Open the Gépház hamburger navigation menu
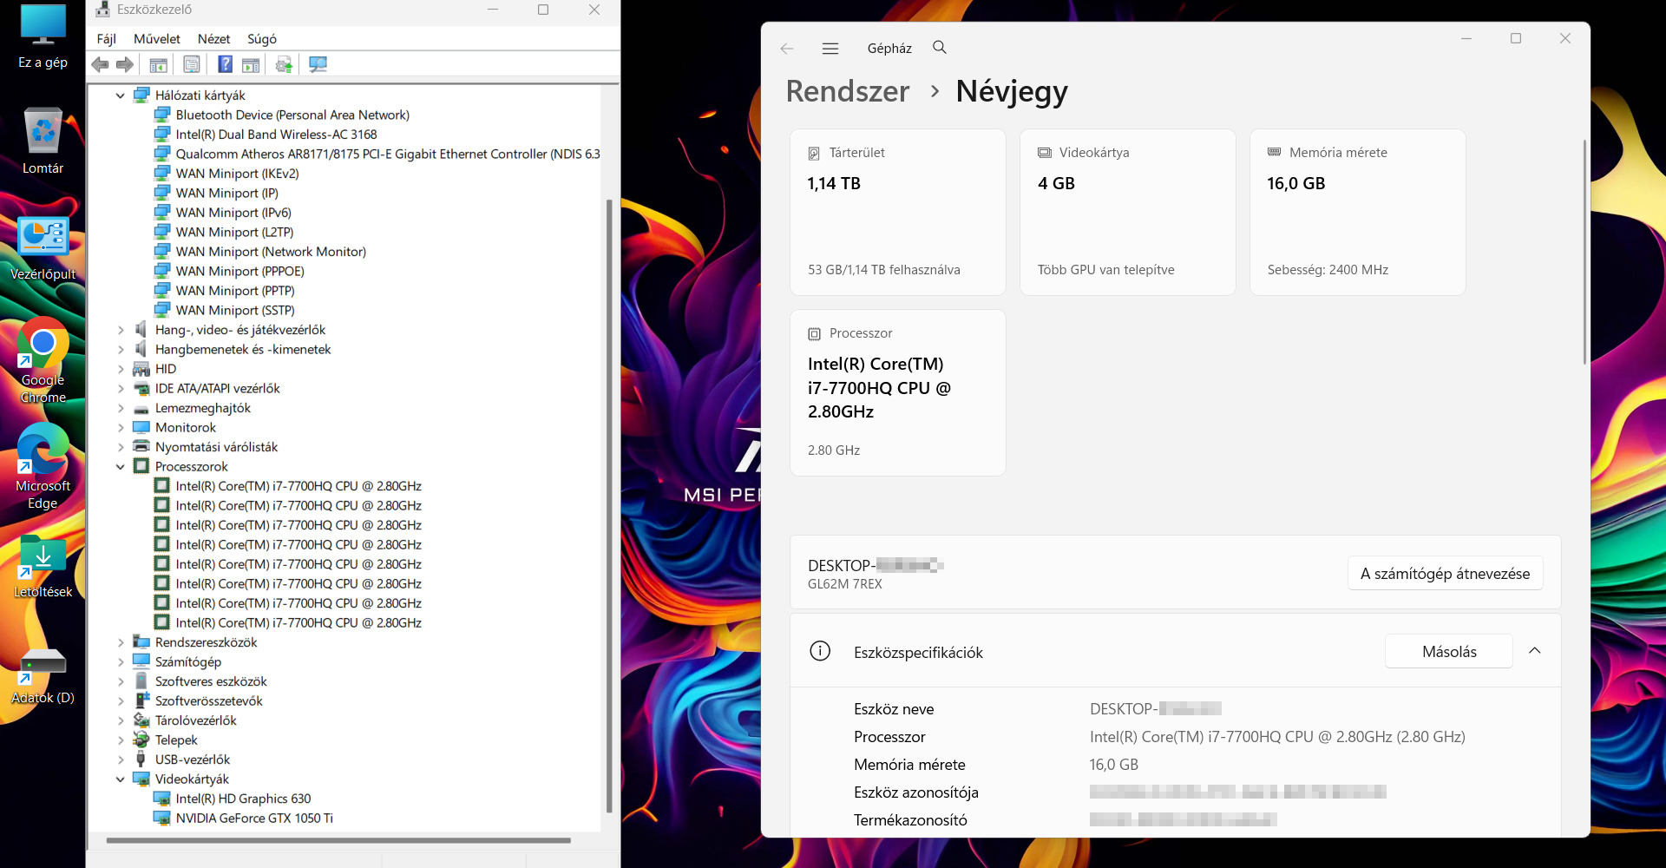This screenshot has height=868, width=1666. pos(830,49)
